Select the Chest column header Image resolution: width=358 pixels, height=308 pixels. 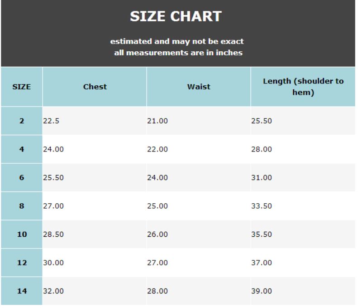click(95, 87)
